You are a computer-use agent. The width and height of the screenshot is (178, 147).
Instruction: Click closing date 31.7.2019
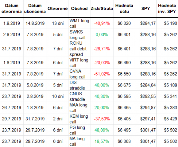tap(35, 119)
